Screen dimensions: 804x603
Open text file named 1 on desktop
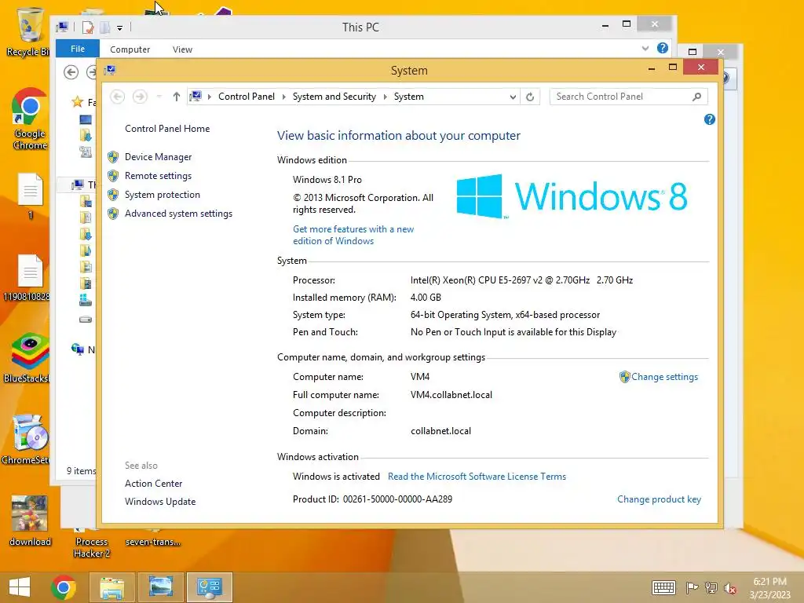point(31,196)
